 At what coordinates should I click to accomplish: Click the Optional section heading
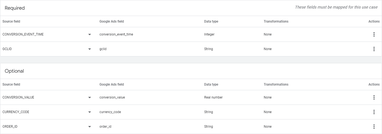pos(14,71)
